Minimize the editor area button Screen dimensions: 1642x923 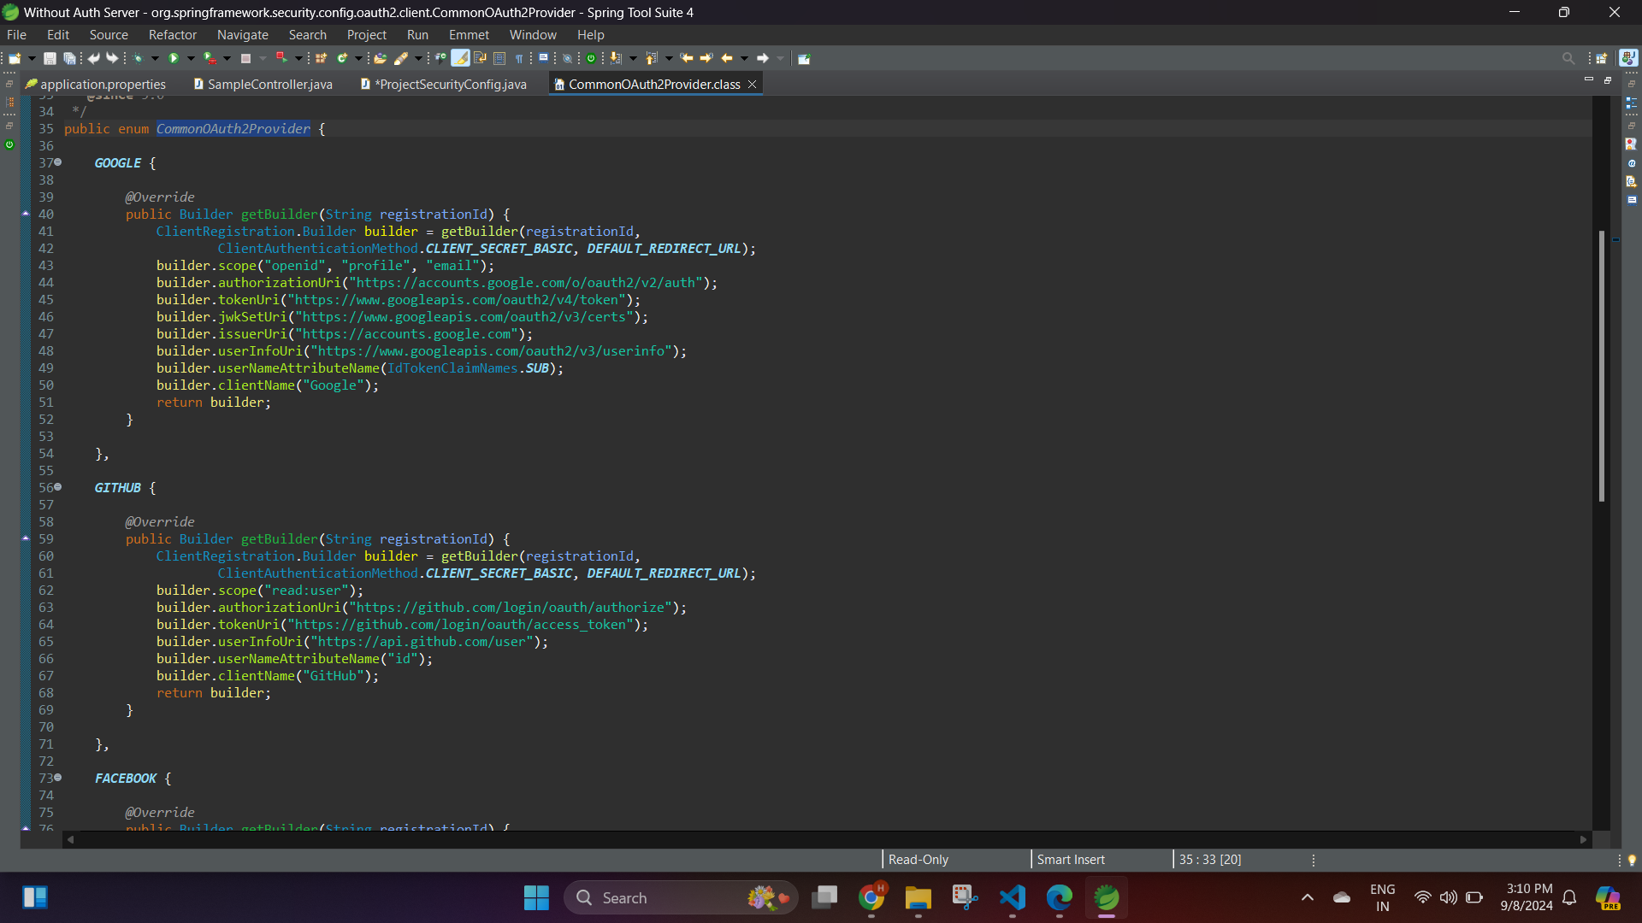[x=1589, y=79]
